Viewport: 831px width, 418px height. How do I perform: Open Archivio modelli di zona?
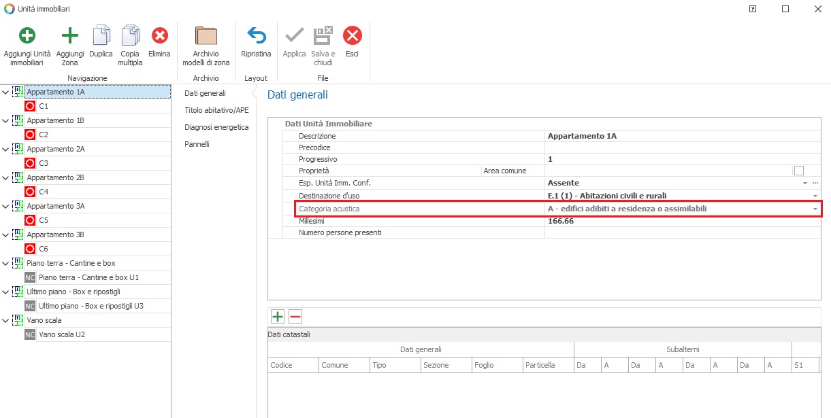tap(206, 37)
